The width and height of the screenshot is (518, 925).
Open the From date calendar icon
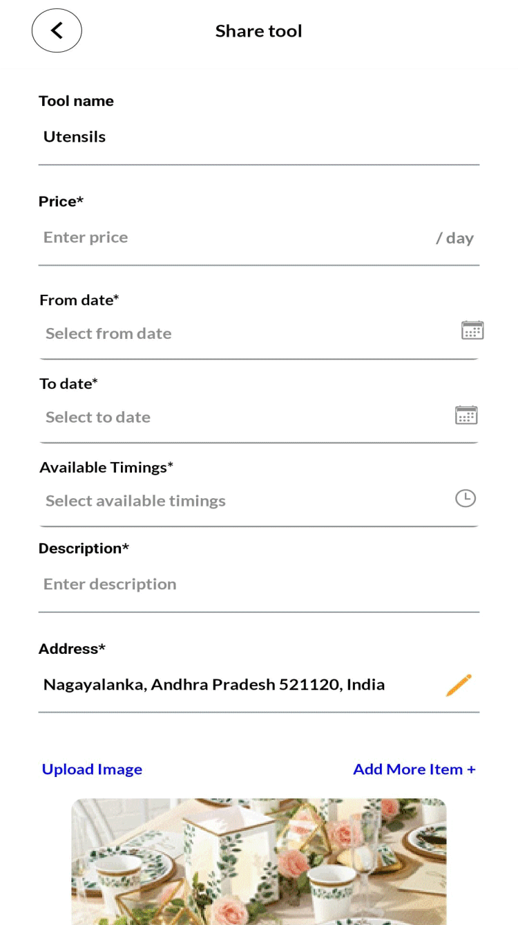click(472, 331)
